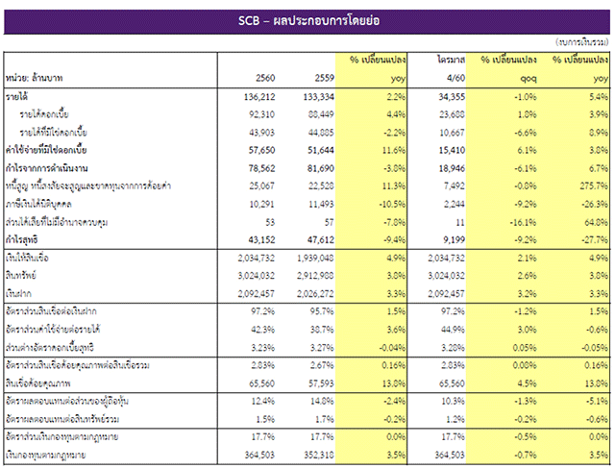Click the SCB title banner
Screen dimensions: 615x469
(x=307, y=17)
